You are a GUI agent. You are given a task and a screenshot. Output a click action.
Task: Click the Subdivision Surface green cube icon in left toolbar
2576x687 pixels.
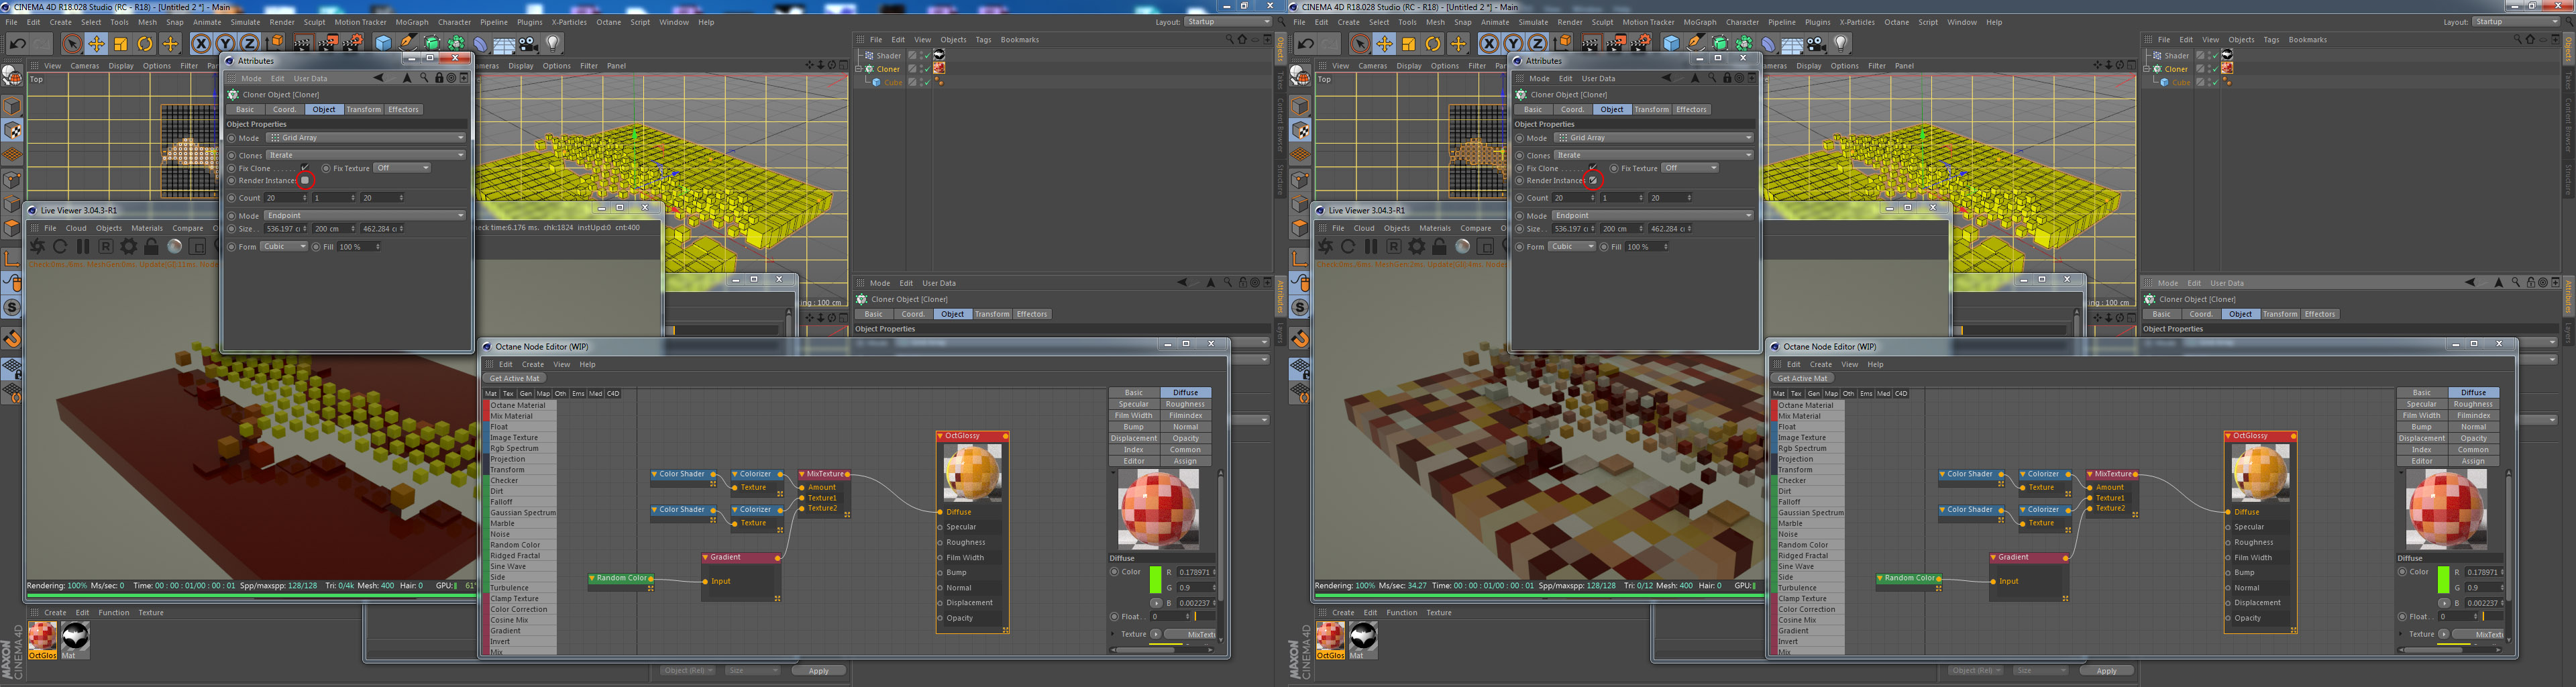point(432,43)
